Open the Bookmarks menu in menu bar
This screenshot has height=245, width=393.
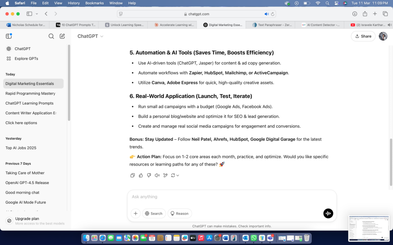[94, 3]
